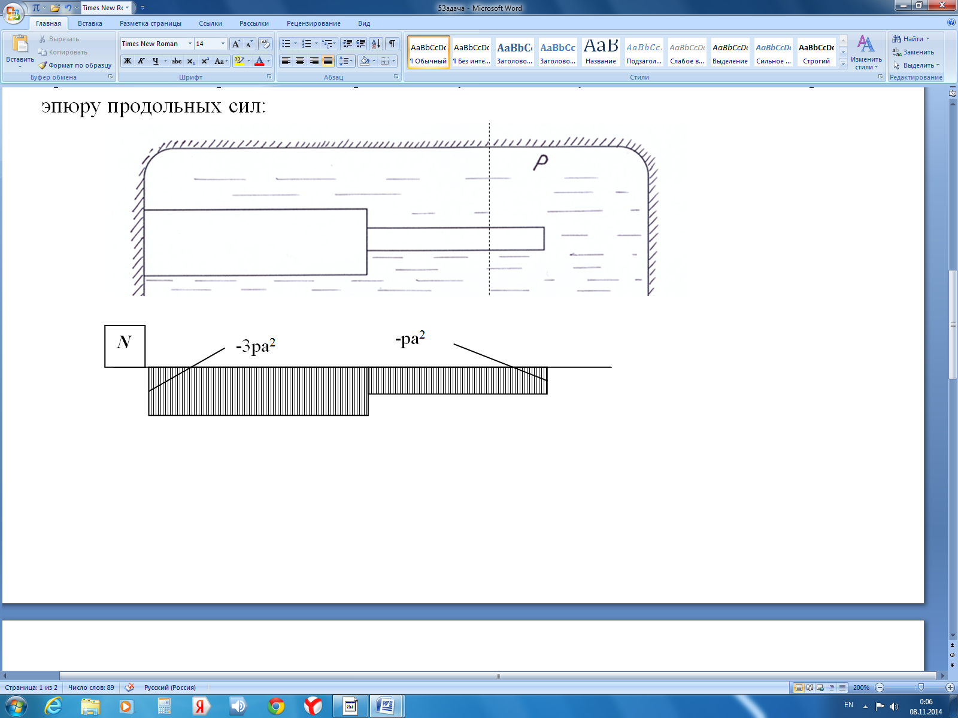Open the Change Case (Aa) dropdown
Viewport: 958px width, 718px height.
click(221, 61)
